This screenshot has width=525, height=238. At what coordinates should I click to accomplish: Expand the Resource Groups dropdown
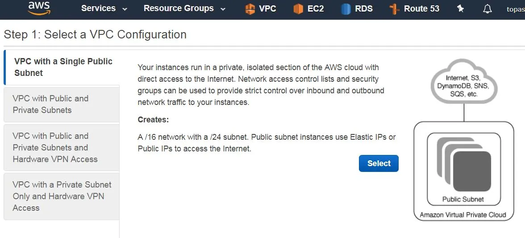tap(184, 8)
